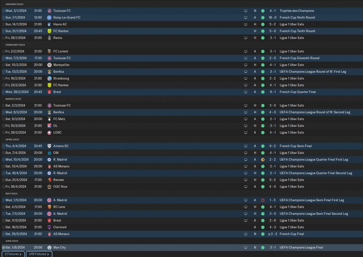Click the TV broadcast icon on Man City row
The image size is (363, 257).
246,248
